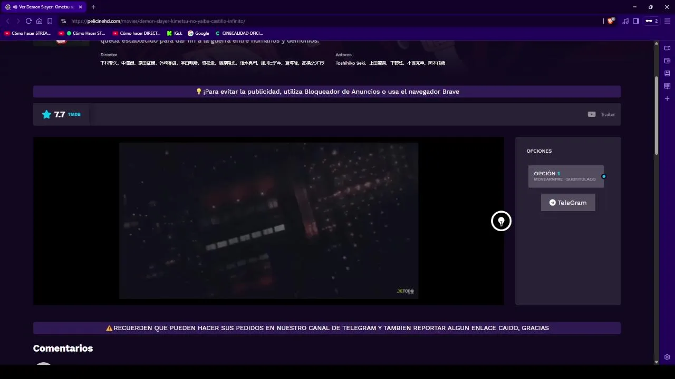
Task: Go back to the previous page
Action: tap(7, 21)
